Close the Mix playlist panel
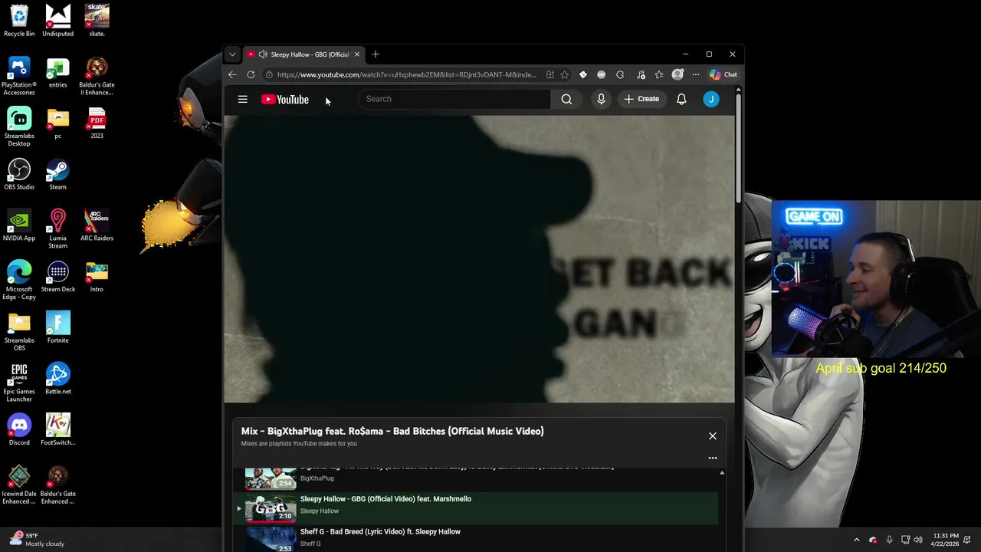This screenshot has width=981, height=552. coord(713,436)
